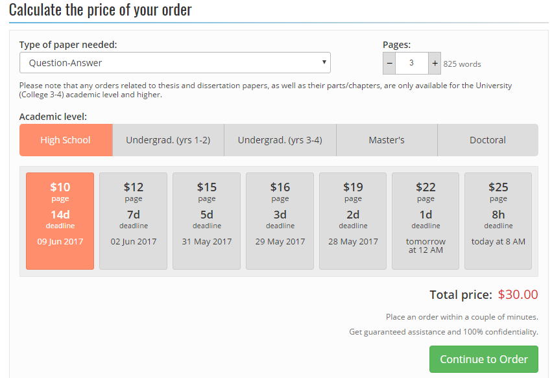Choose Undergrad. (yrs 3-4) academic level
Viewport: 552px width, 378px height.
pyautogui.click(x=280, y=140)
